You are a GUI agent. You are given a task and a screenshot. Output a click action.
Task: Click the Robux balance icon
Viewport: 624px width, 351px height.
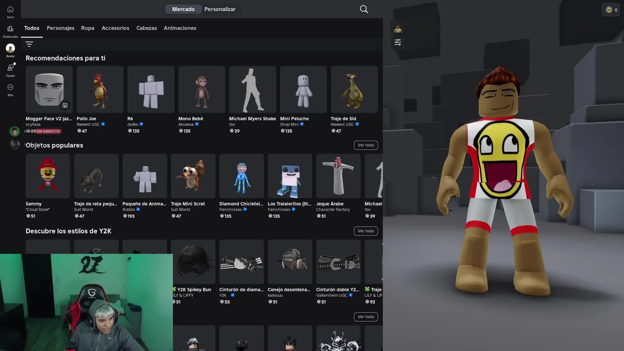[609, 10]
